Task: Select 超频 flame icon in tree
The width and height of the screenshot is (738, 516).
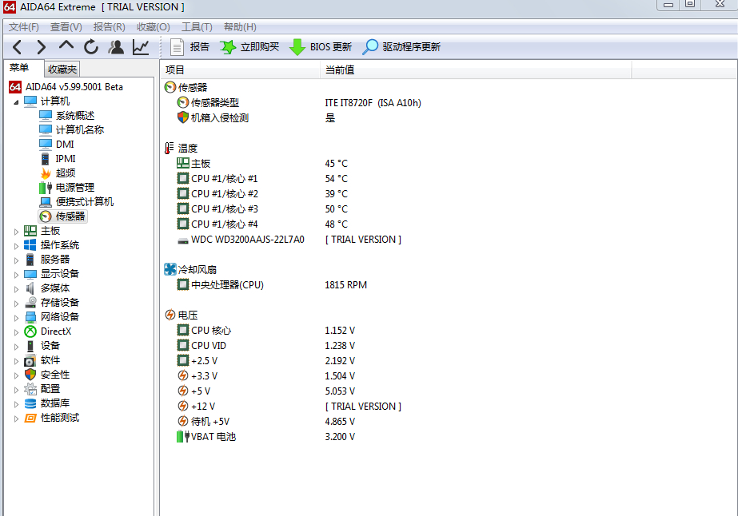Action: click(x=46, y=173)
